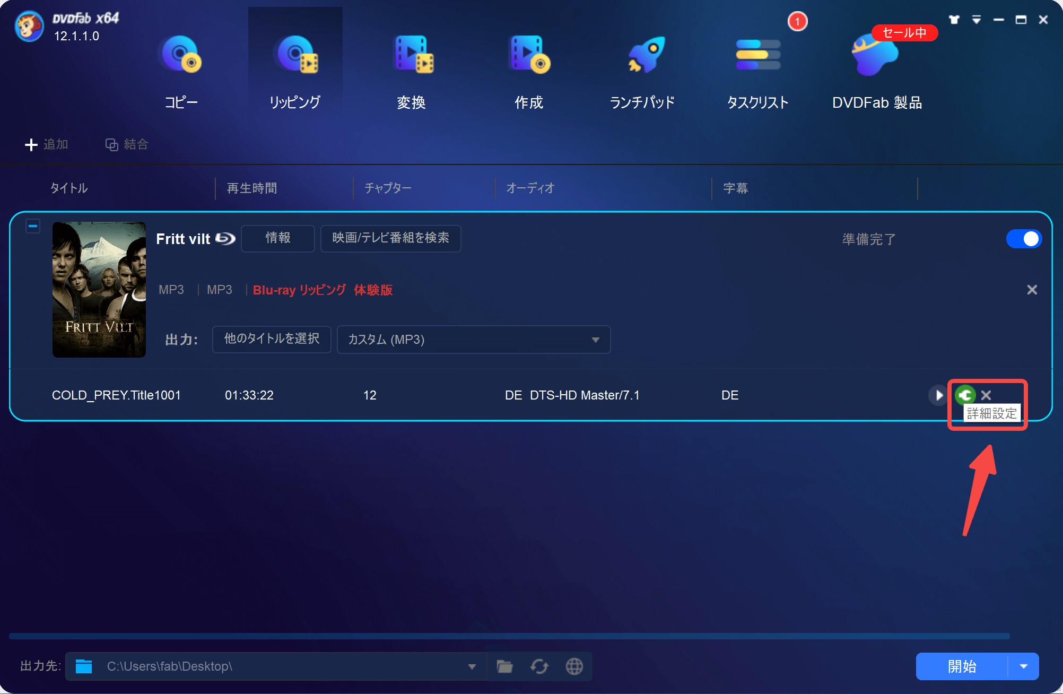This screenshot has height=694, width=1063.
Task: Click the タイトル column header
Action: point(69,188)
